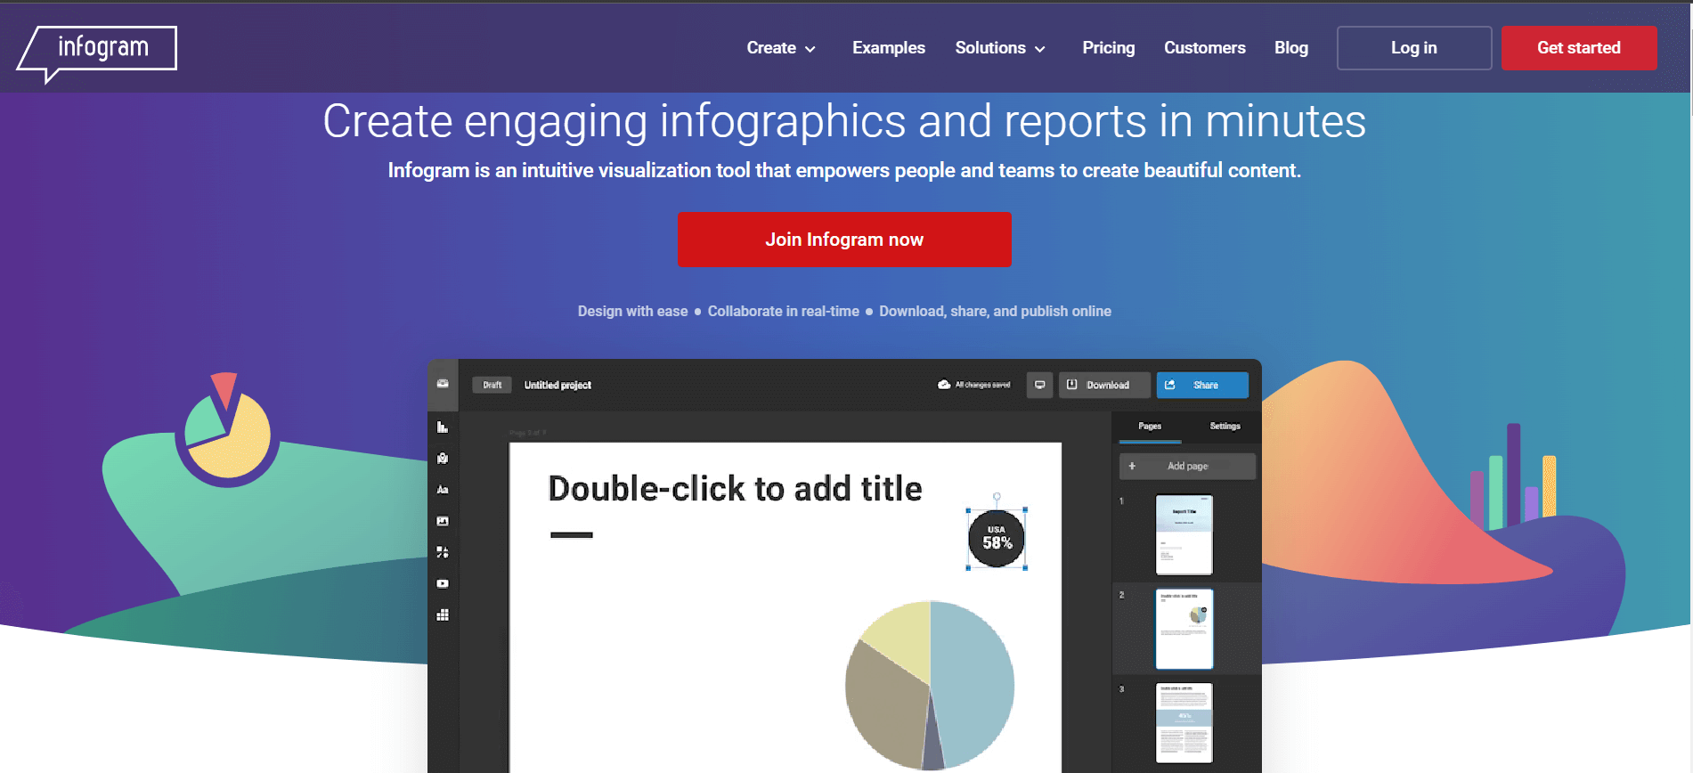This screenshot has height=773, width=1693.
Task: Select the image icon in editor sidebar
Action: click(x=443, y=521)
